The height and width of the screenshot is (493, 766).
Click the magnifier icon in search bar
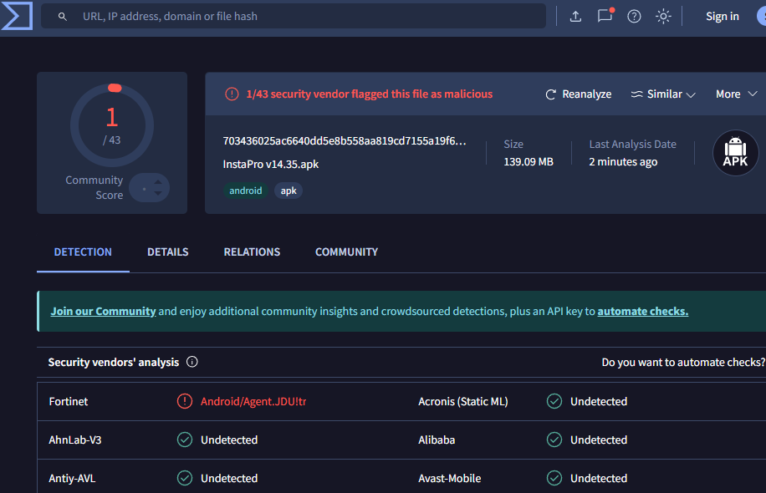coord(63,16)
